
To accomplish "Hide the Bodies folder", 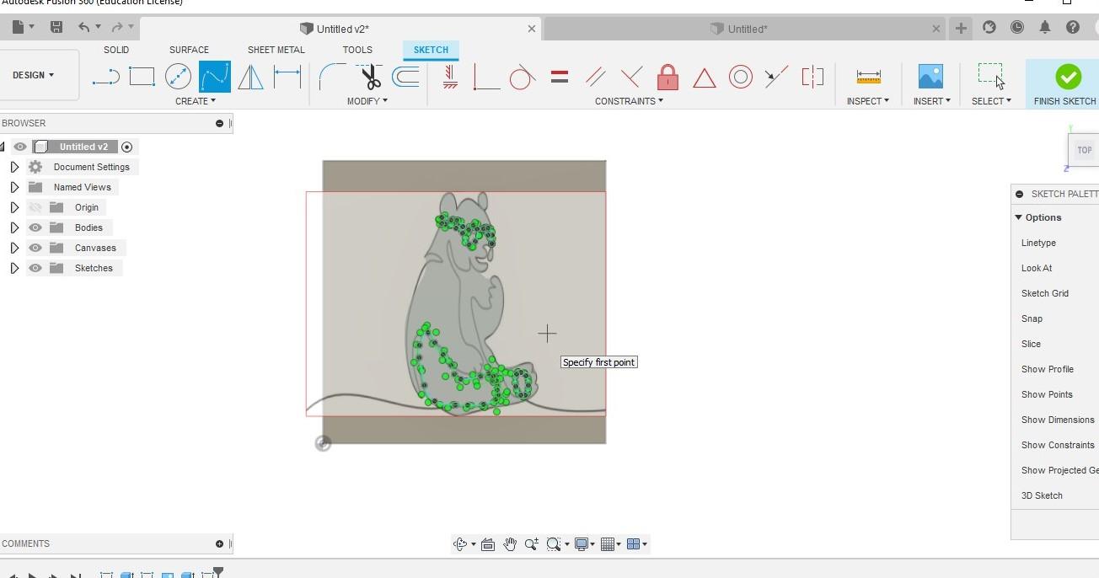I will [x=35, y=227].
